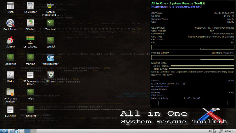Click the '257MiB/3.77GiB (6%)' memory value
Image resolution: width=236 pixels, height=133 pixels.
point(223,53)
